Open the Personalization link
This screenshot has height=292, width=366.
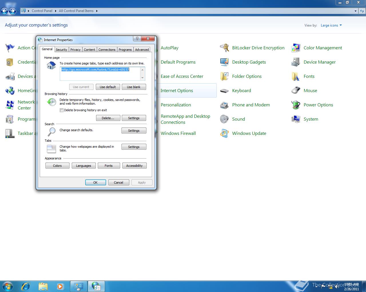point(176,105)
